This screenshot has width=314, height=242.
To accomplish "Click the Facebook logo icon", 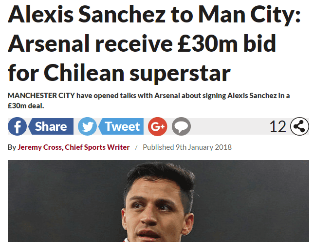I will (18, 127).
